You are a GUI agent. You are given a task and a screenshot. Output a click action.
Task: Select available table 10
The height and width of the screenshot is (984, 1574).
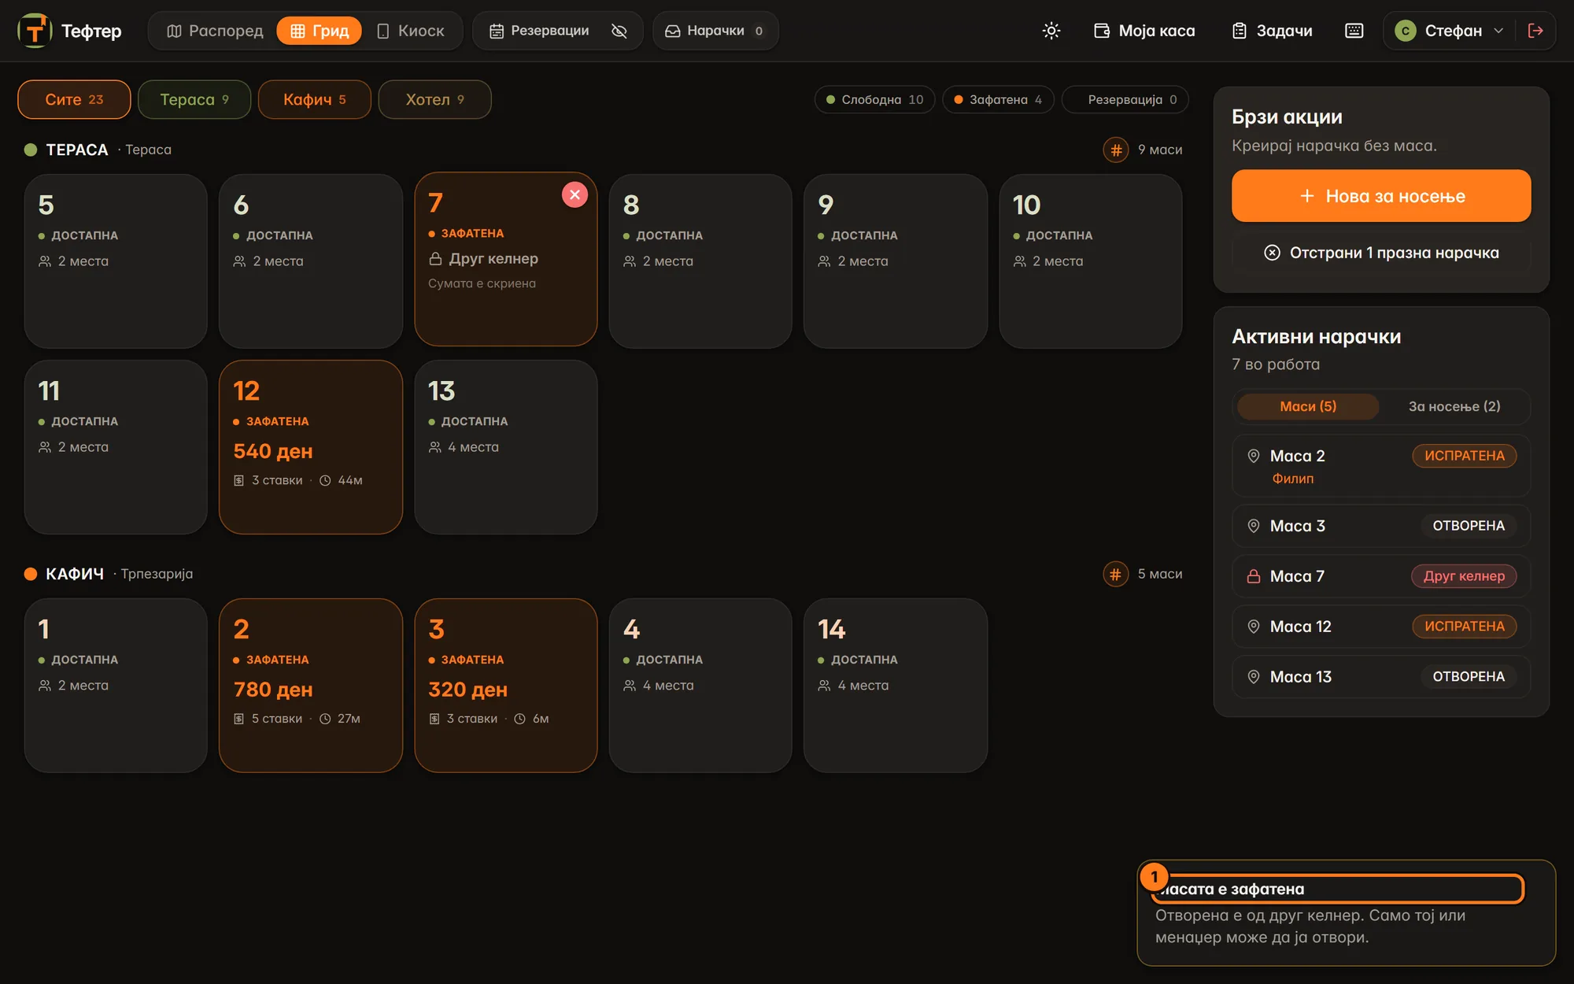point(1091,261)
